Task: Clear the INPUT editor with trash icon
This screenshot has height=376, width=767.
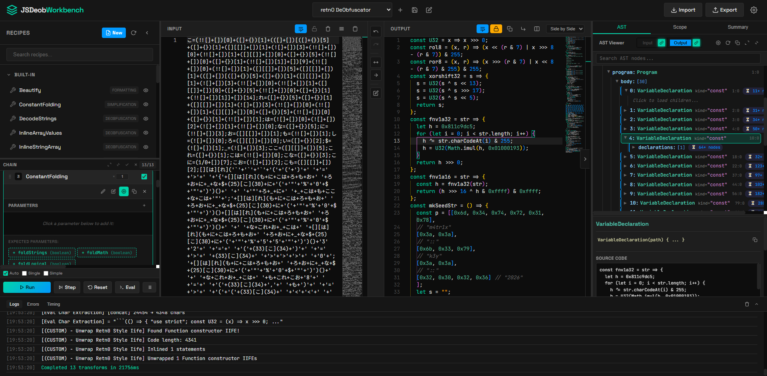Action: click(328, 29)
